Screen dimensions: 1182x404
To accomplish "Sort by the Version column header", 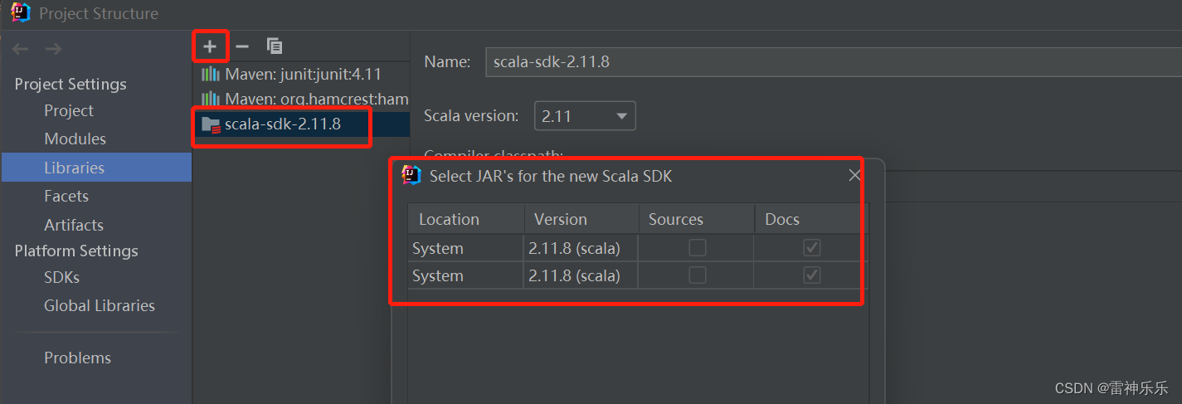I will (x=581, y=219).
